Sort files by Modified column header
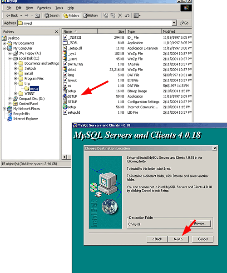The image size is (227, 273). [x=177, y=31]
